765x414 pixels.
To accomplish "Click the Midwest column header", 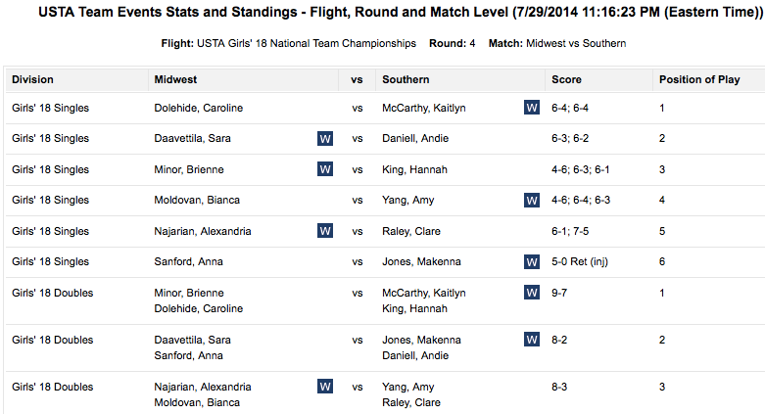I will point(176,79).
